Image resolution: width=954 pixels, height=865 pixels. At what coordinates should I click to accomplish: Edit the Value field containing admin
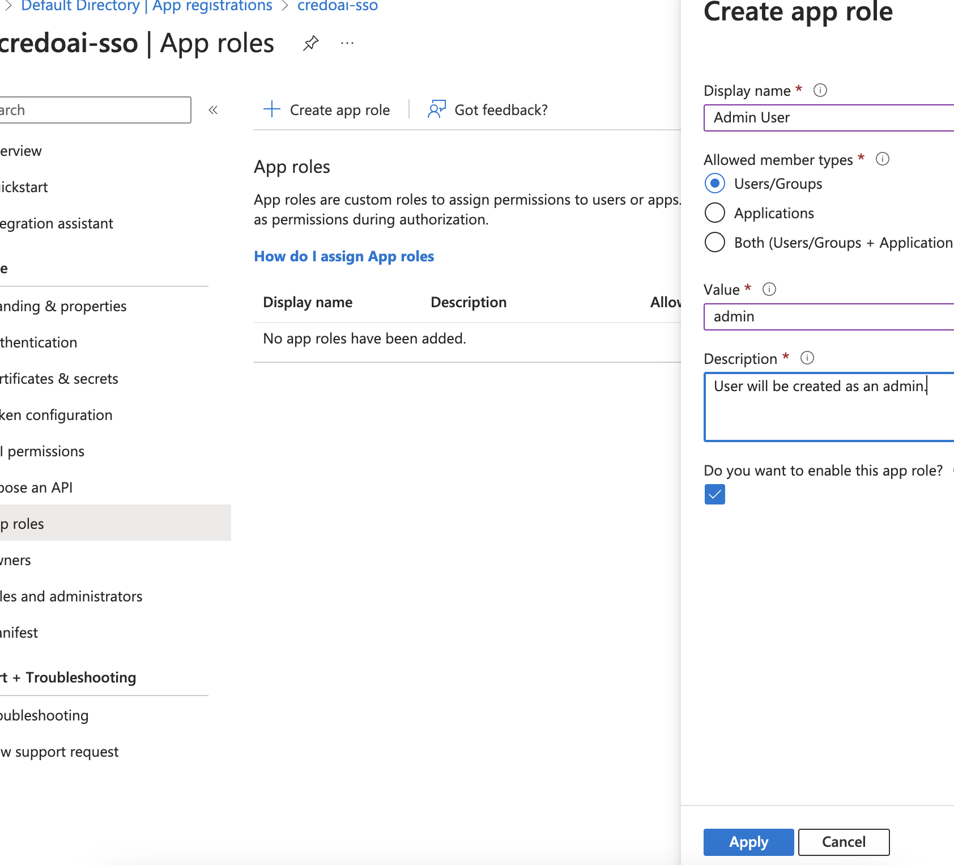point(829,317)
